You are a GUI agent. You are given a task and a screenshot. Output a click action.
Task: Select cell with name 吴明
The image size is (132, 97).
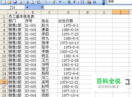49,82
